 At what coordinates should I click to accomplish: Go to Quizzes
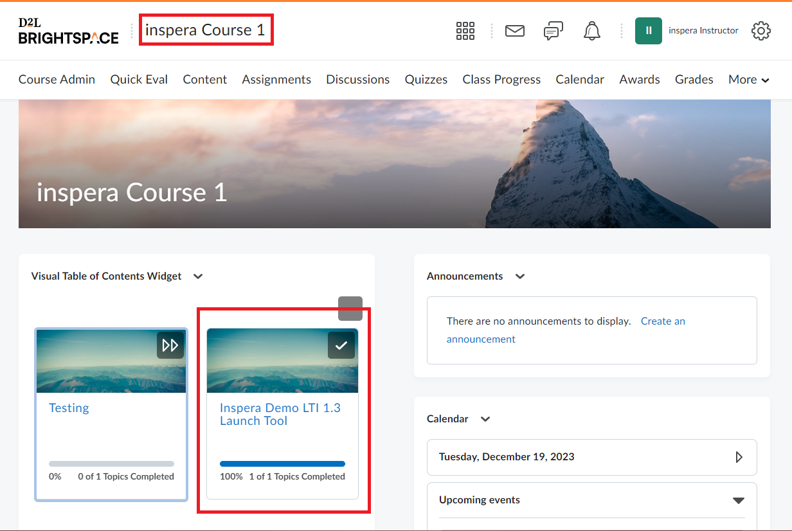tap(426, 80)
